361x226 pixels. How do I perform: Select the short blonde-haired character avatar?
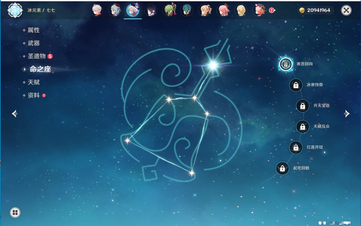pyautogui.click(x=241, y=10)
